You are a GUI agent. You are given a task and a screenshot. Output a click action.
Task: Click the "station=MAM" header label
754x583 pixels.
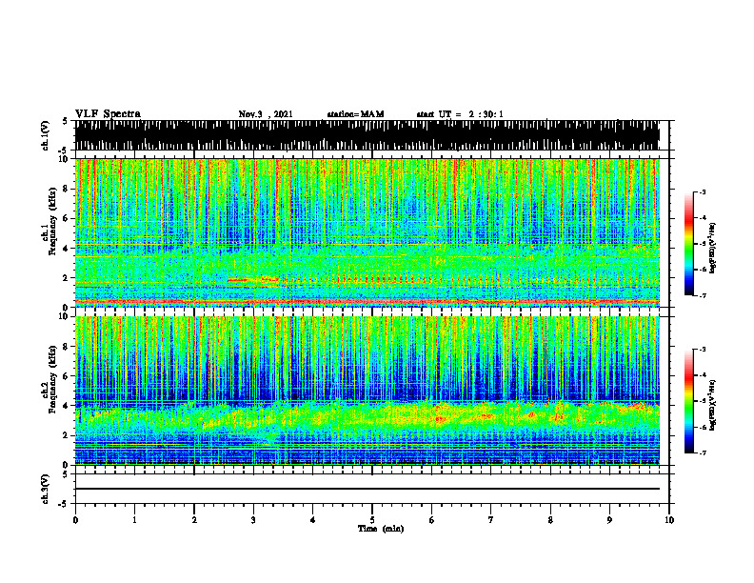pyautogui.click(x=355, y=114)
